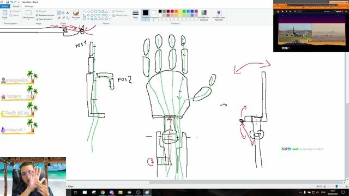Select the Magnifier zoom tool
This screenshot has width=349, height=196.
(68, 17)
